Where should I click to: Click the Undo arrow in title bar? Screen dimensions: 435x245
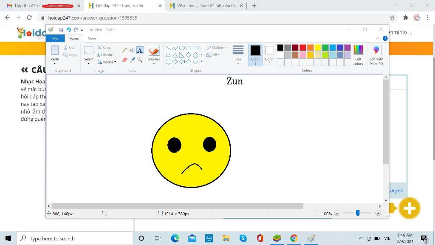click(x=68, y=30)
